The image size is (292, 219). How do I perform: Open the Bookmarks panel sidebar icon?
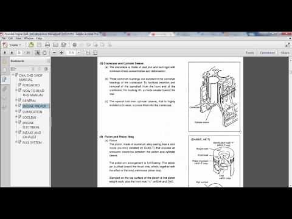pos(4,79)
